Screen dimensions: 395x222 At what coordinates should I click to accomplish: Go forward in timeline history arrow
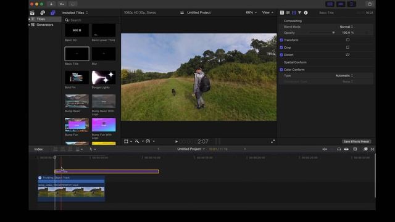(244, 149)
